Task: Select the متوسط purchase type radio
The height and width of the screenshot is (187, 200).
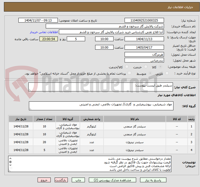Action: [150, 73]
